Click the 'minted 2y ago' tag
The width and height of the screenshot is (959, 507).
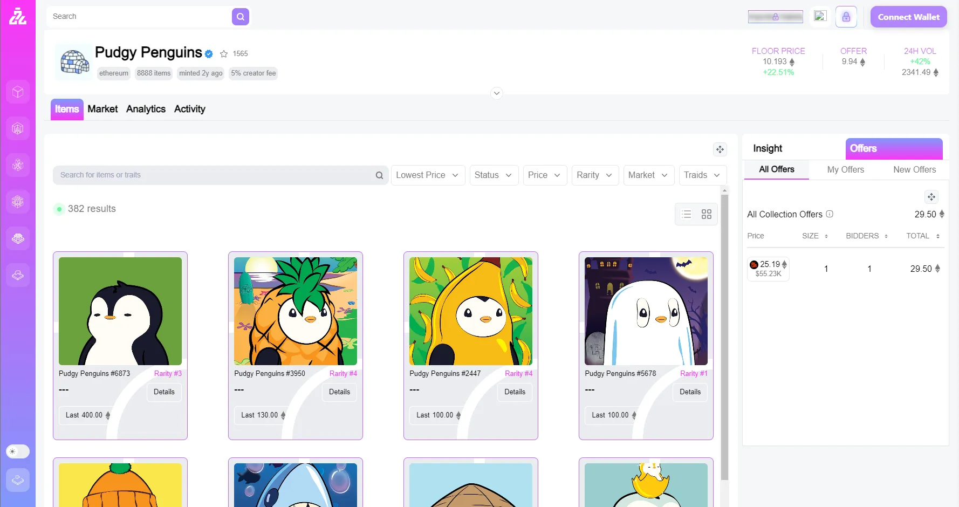tap(201, 73)
